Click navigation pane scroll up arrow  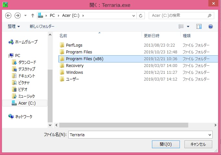click(x=50, y=35)
